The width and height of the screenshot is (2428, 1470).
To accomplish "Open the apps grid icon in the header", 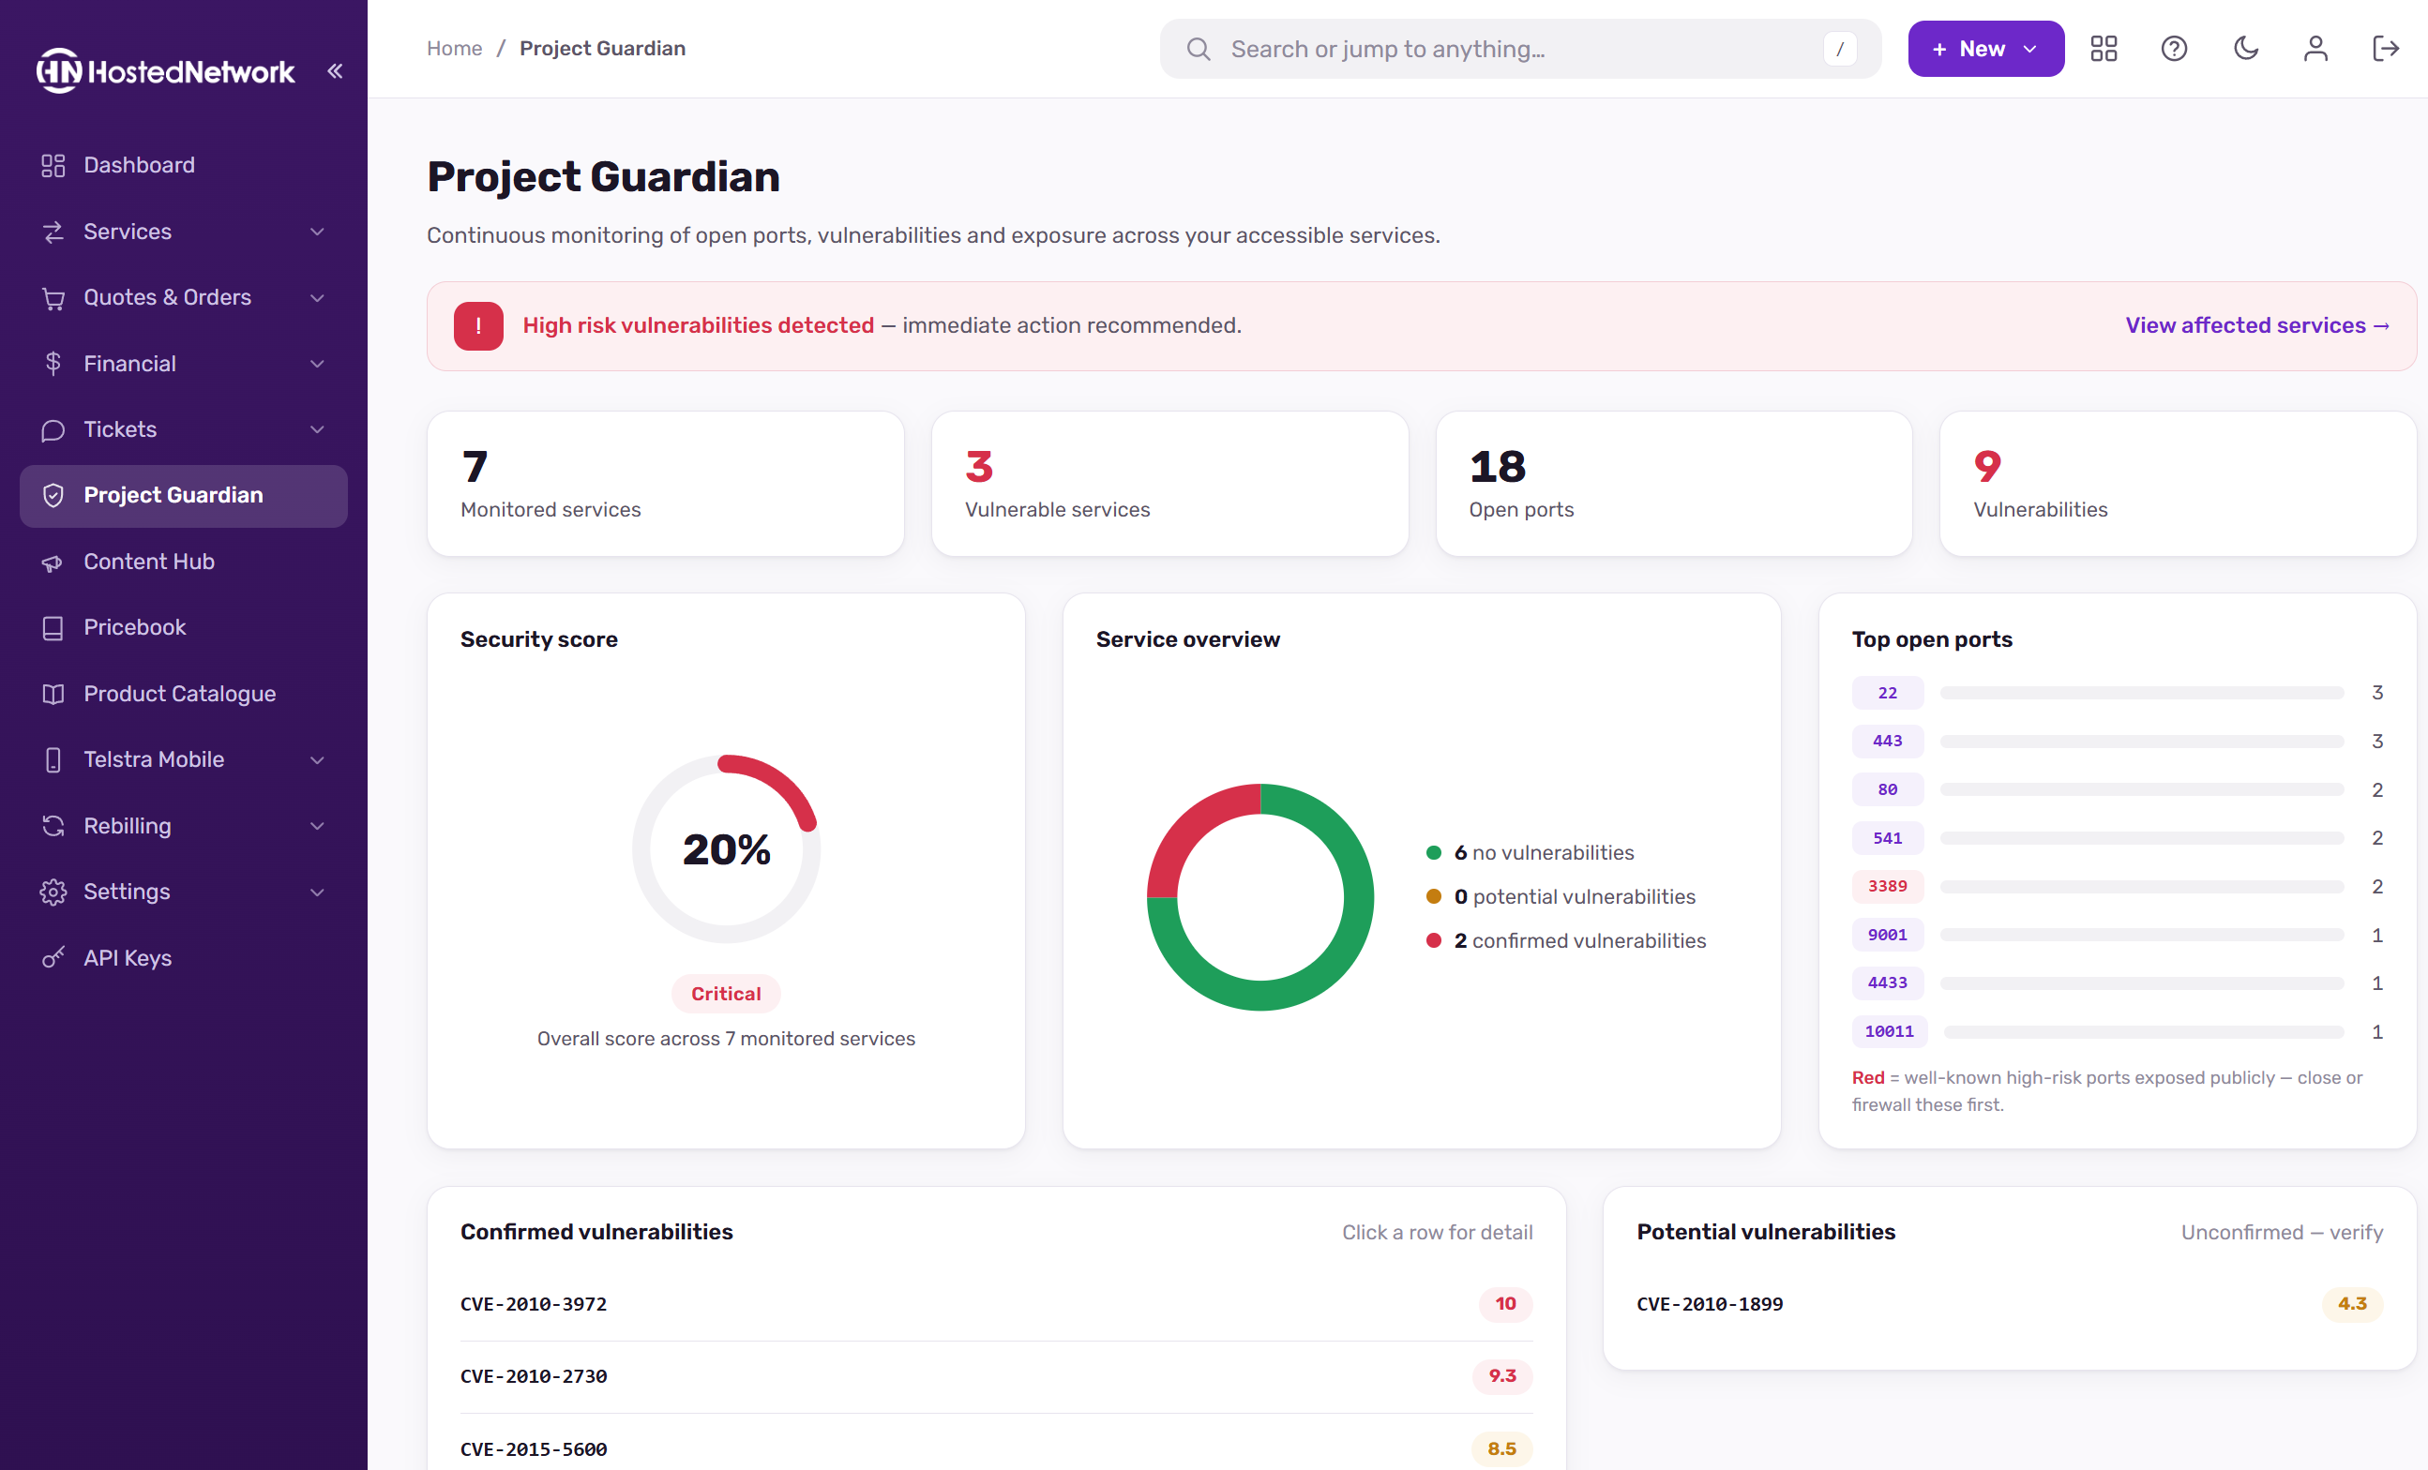I will coord(2104,48).
